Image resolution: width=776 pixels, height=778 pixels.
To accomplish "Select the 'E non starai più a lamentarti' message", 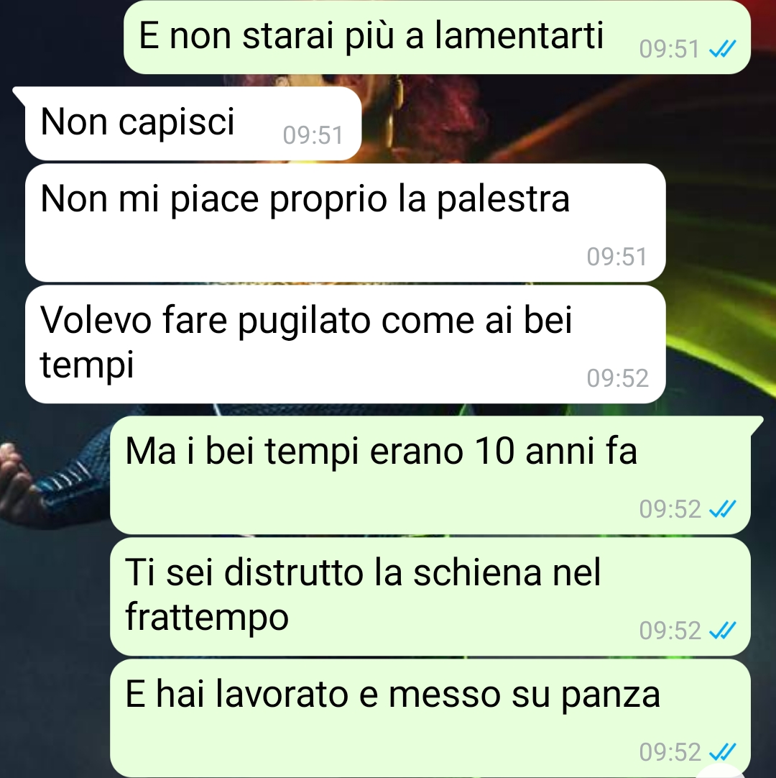I will [437, 37].
